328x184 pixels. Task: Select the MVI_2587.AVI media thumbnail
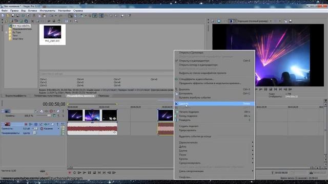[x=52, y=34]
